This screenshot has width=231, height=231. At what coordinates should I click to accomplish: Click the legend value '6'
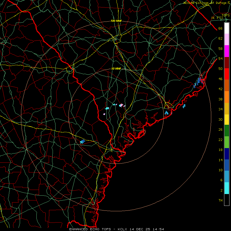pyautogui.click(x=222, y=180)
